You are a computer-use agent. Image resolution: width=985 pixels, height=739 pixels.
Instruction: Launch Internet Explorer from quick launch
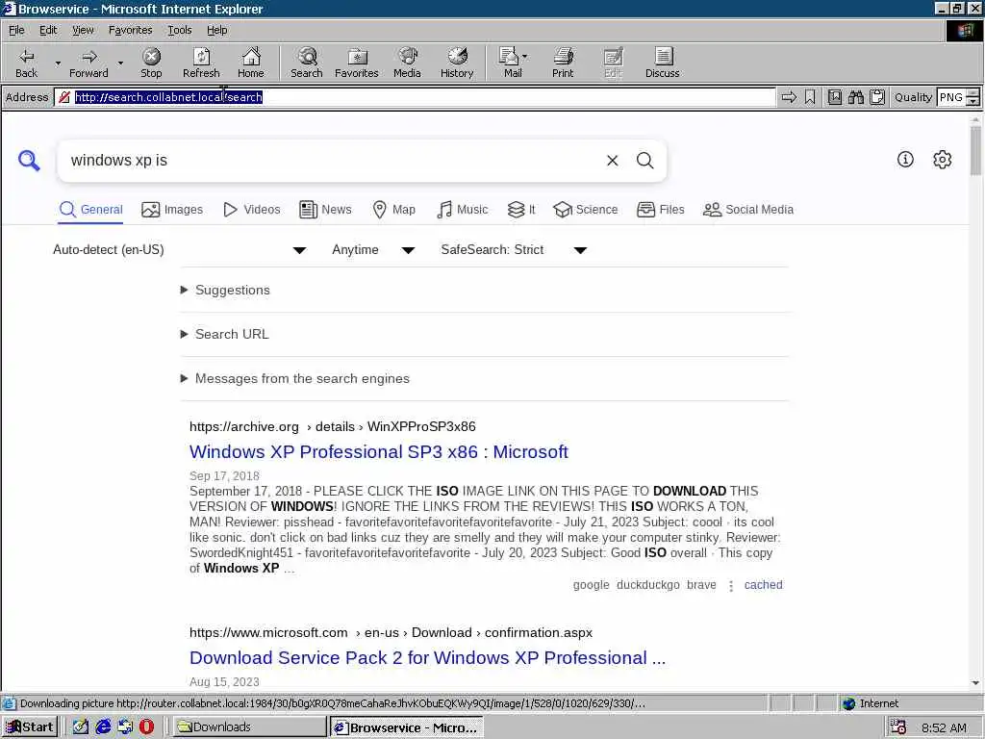point(104,726)
